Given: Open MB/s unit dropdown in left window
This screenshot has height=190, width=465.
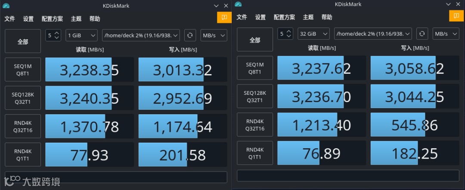Looking at the screenshot, I should click(214, 35).
